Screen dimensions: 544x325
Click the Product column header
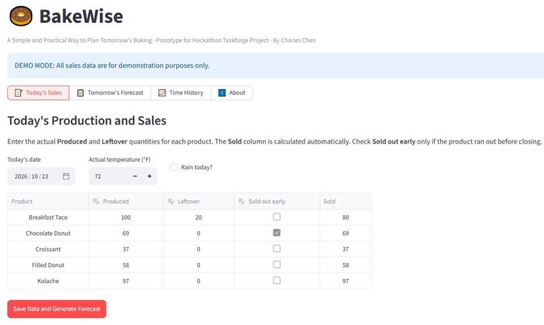coord(48,202)
